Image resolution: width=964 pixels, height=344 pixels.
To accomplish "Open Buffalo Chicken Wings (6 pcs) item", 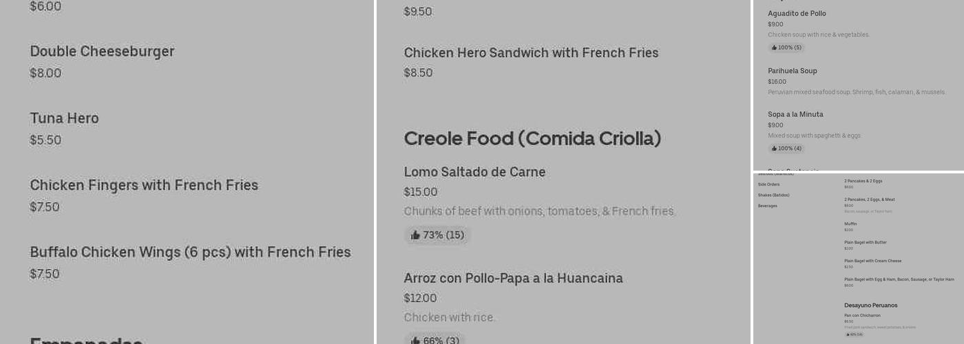I will [190, 252].
